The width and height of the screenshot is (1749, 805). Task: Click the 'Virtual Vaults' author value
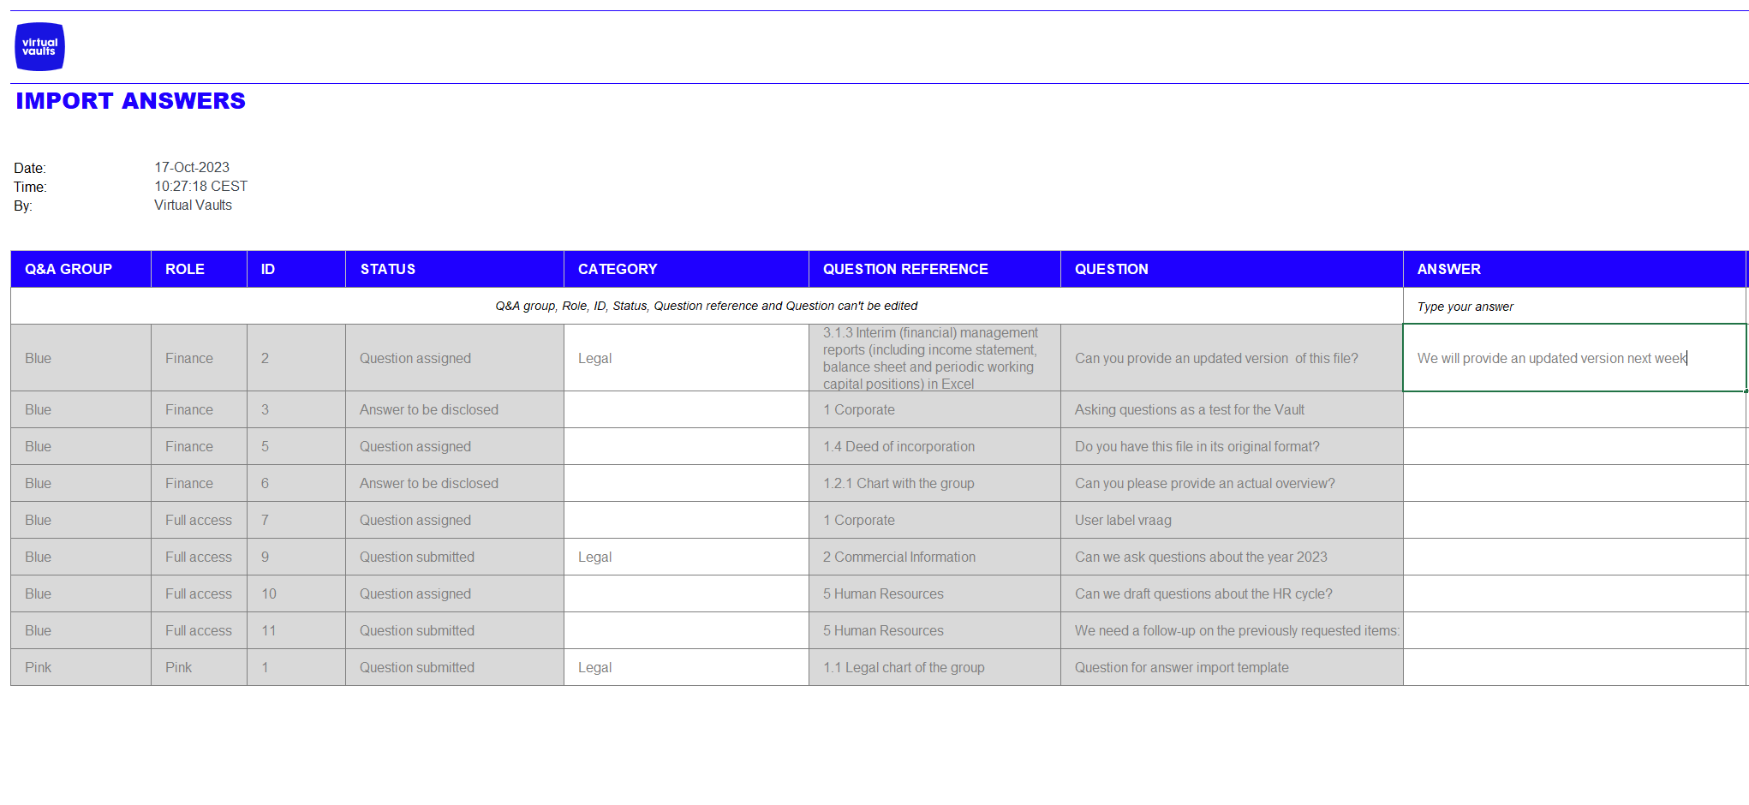(x=193, y=206)
